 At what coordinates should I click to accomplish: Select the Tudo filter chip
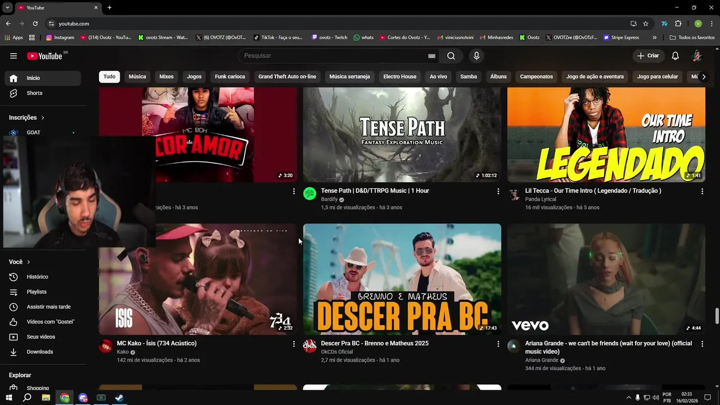[x=109, y=76]
